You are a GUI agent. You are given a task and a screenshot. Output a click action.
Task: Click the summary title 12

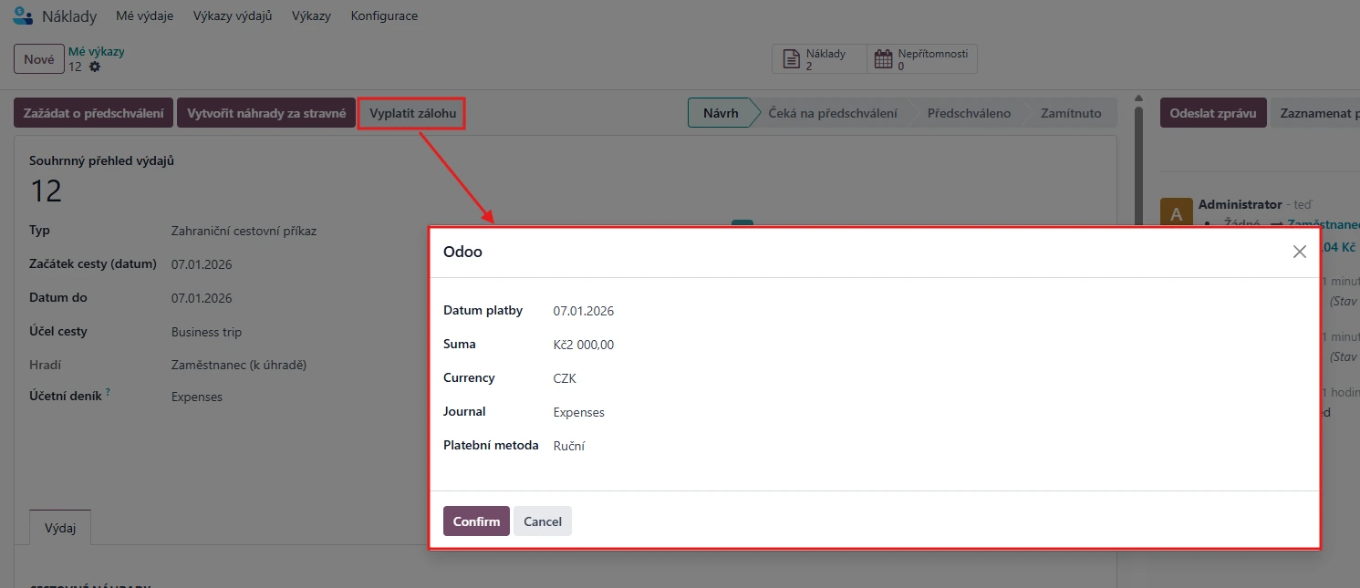(47, 191)
